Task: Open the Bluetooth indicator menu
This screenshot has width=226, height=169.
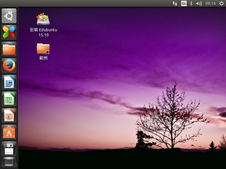Action: (x=191, y=4)
